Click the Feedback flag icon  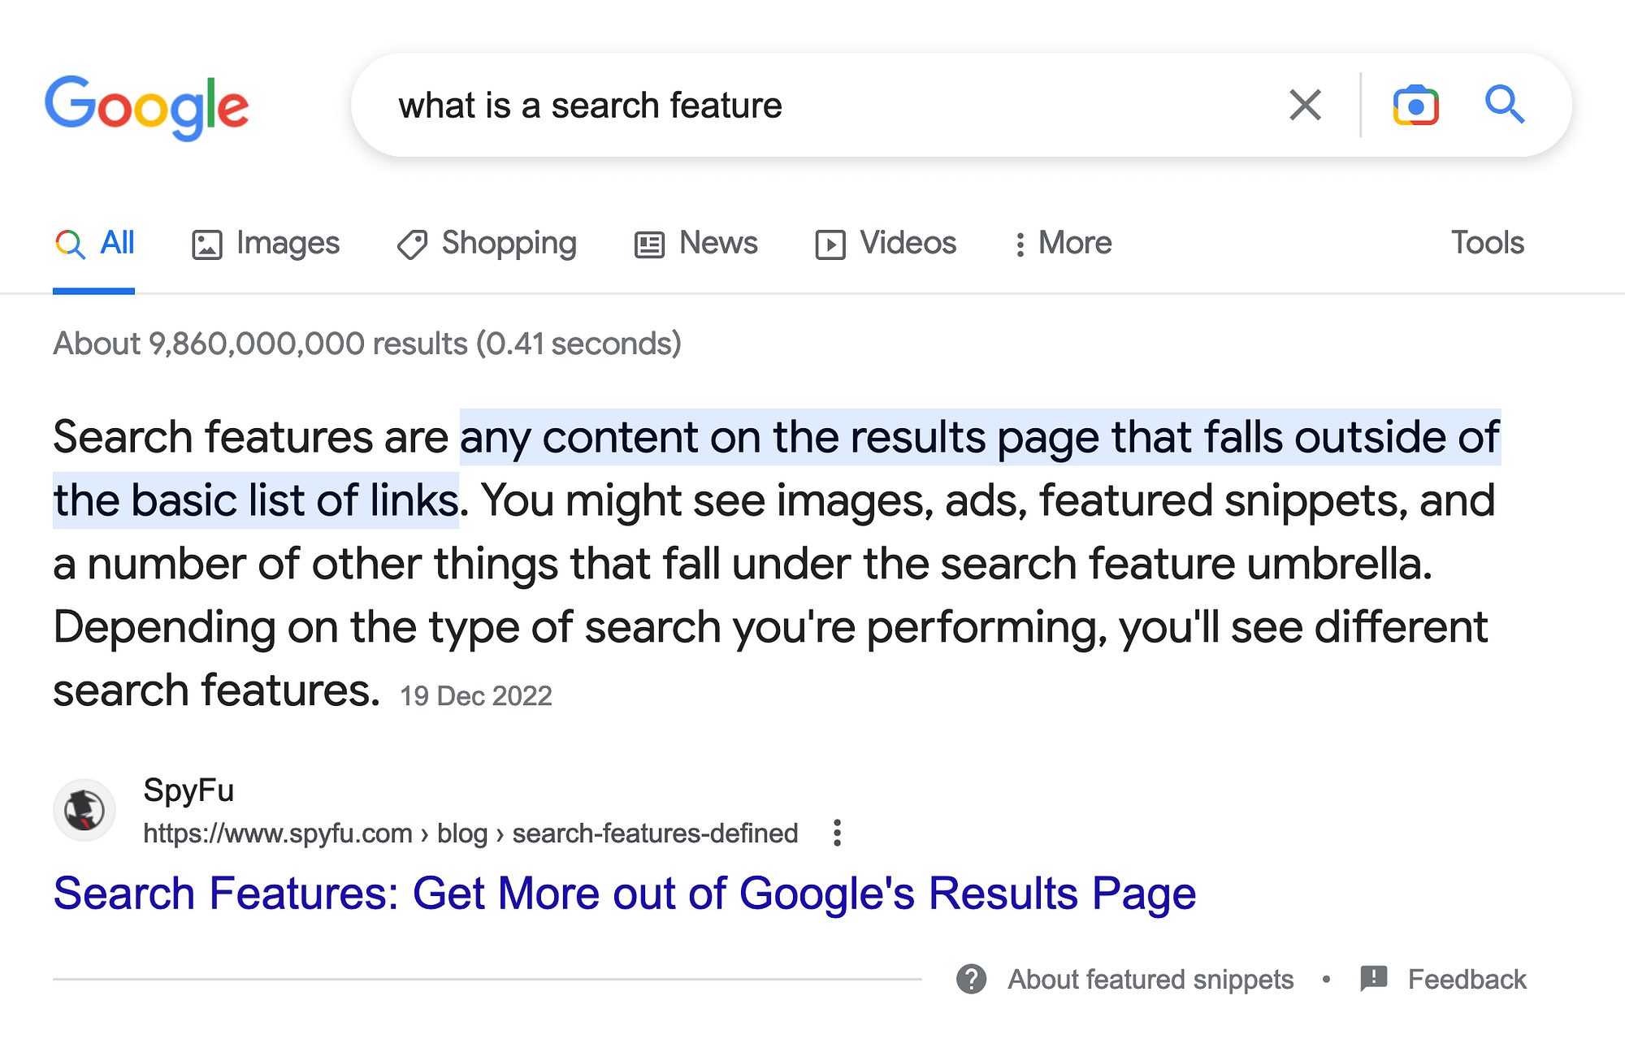tap(1373, 978)
